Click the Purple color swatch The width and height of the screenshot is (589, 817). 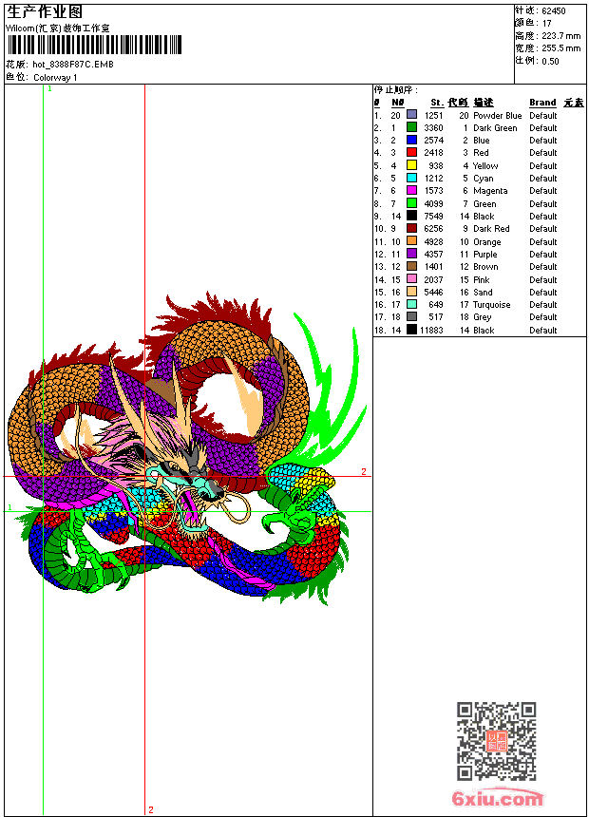[x=411, y=254]
